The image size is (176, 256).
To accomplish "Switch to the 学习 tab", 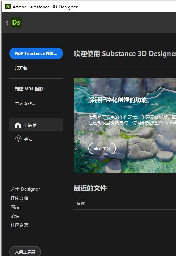I will 36,139.
